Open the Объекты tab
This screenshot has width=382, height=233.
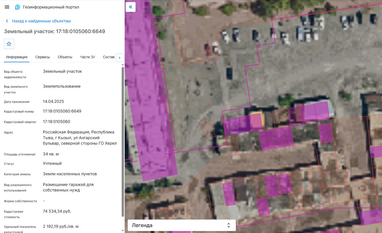65,57
